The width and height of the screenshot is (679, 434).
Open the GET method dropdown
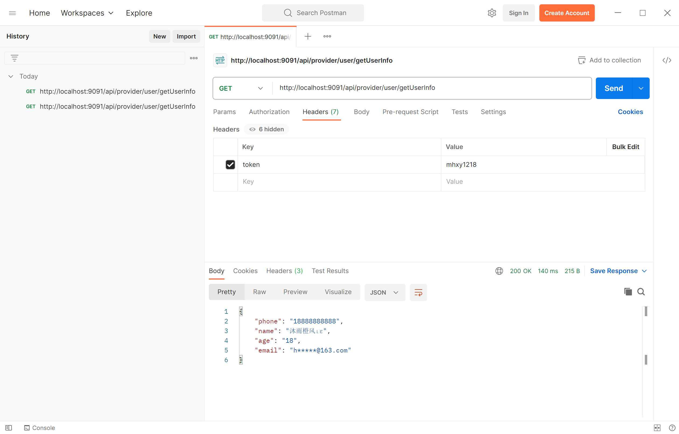(x=241, y=88)
